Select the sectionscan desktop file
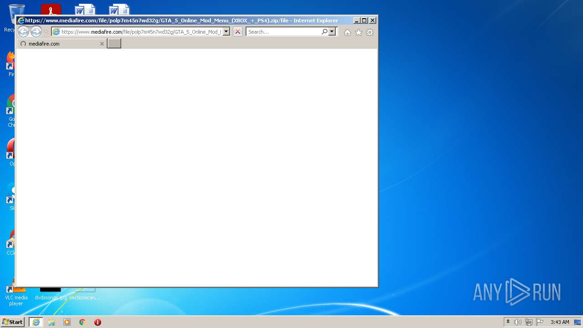583x328 pixels. coord(85,294)
